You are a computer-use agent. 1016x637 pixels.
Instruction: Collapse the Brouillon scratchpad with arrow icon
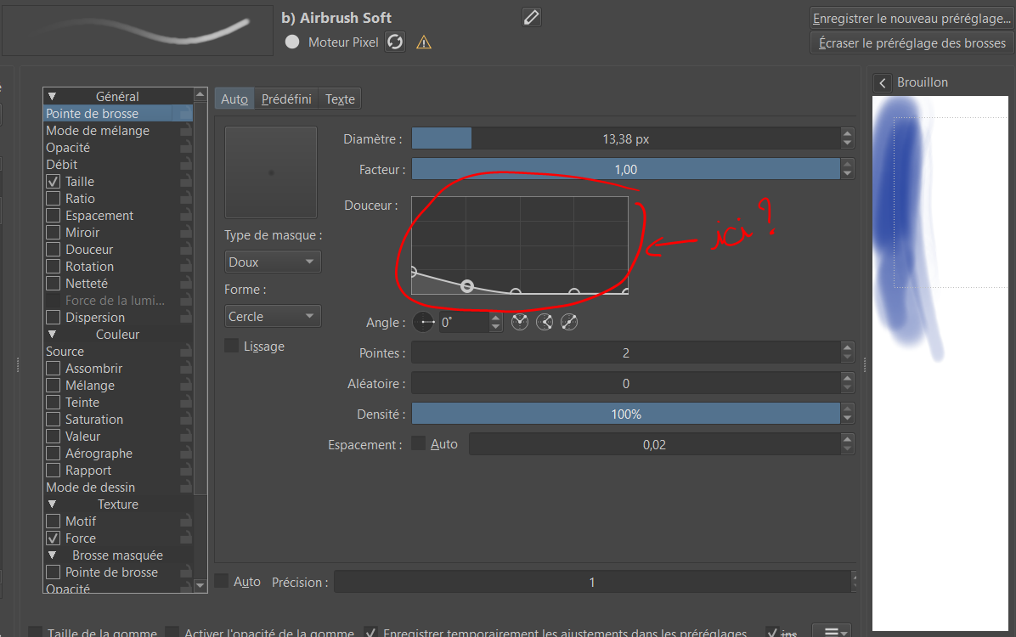pyautogui.click(x=883, y=82)
